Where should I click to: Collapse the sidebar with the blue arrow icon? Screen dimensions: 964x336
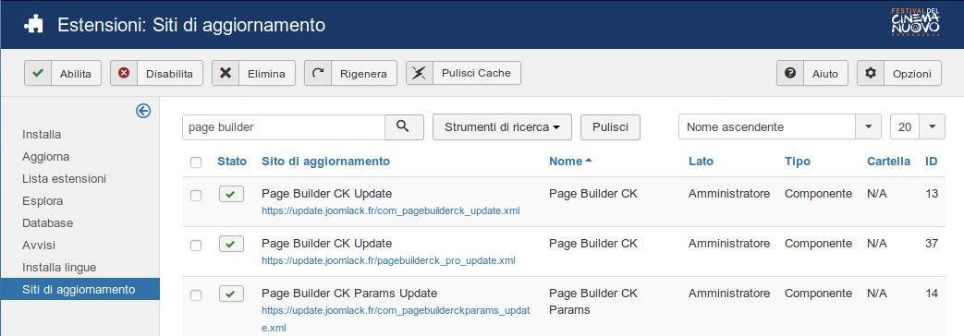(143, 111)
